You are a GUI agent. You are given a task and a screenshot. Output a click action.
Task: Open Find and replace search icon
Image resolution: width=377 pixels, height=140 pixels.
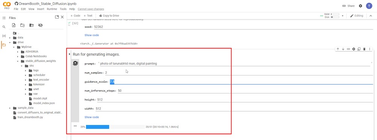pyautogui.click(x=4, y=27)
